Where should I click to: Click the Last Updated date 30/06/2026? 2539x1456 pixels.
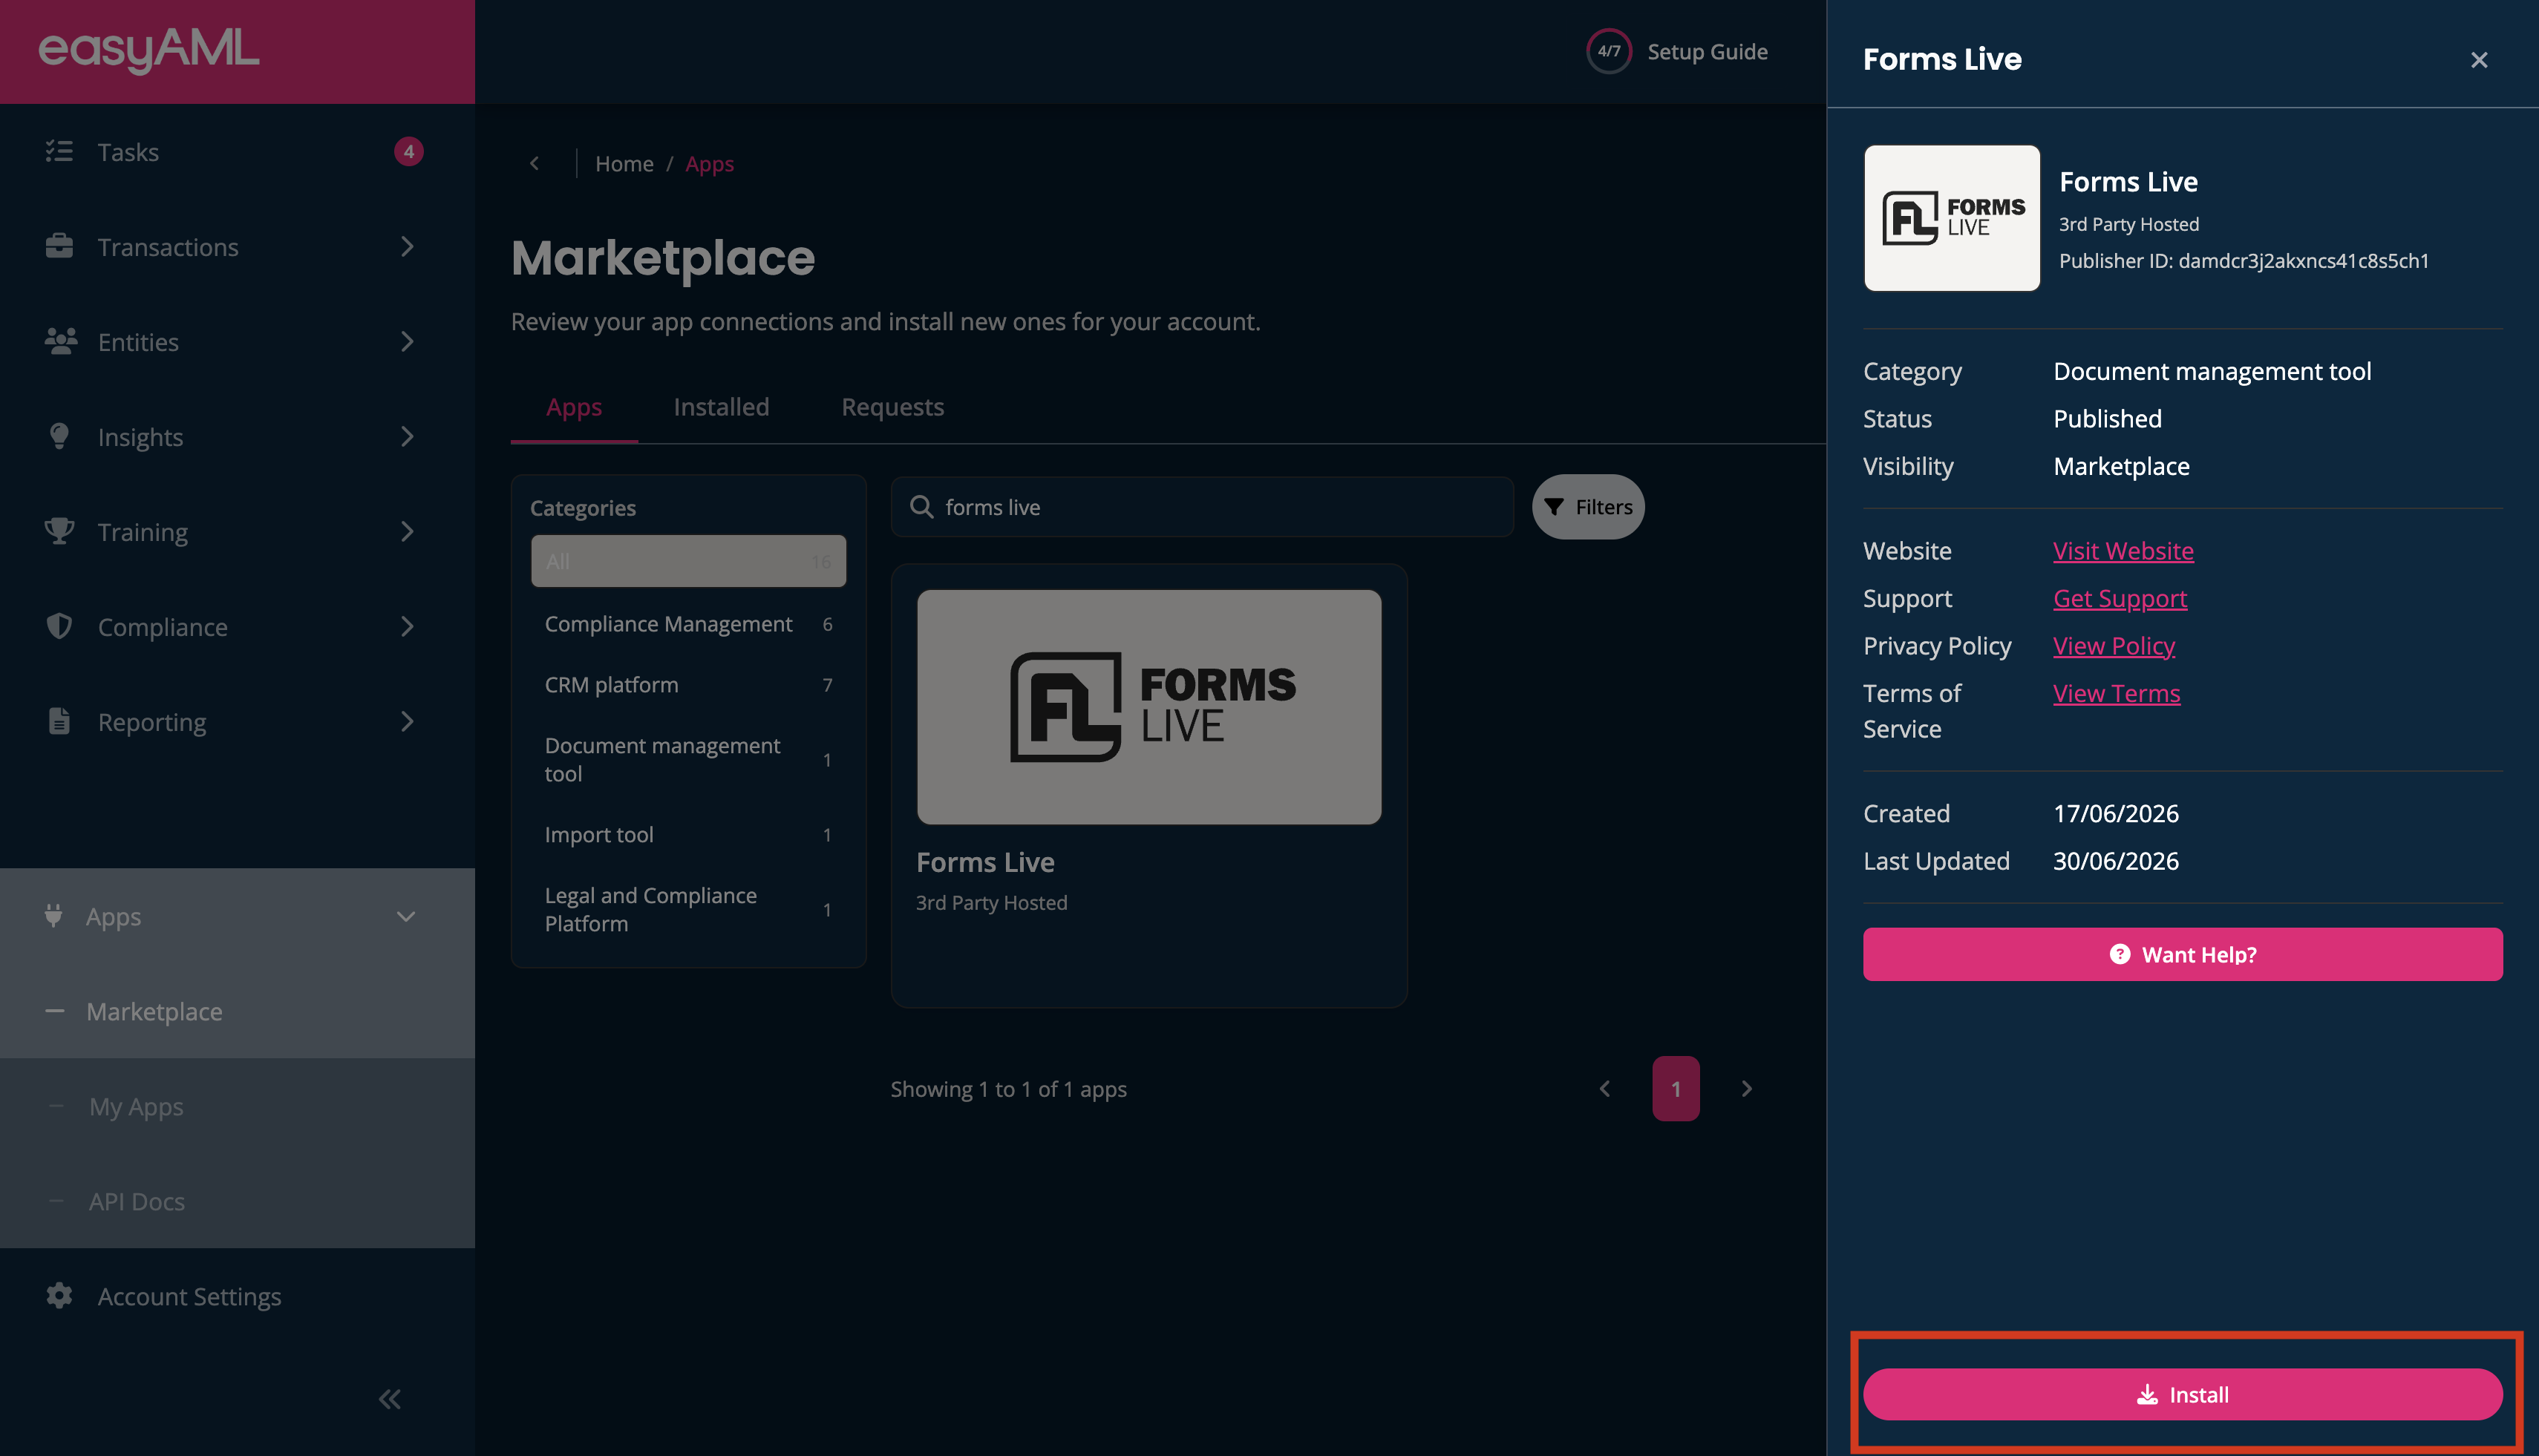point(2116,861)
